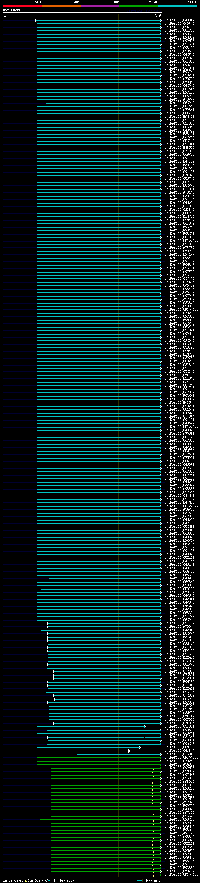Open hit UniRef100_A7QDH4
This screenshot has height=883, width=200.
point(179,626)
